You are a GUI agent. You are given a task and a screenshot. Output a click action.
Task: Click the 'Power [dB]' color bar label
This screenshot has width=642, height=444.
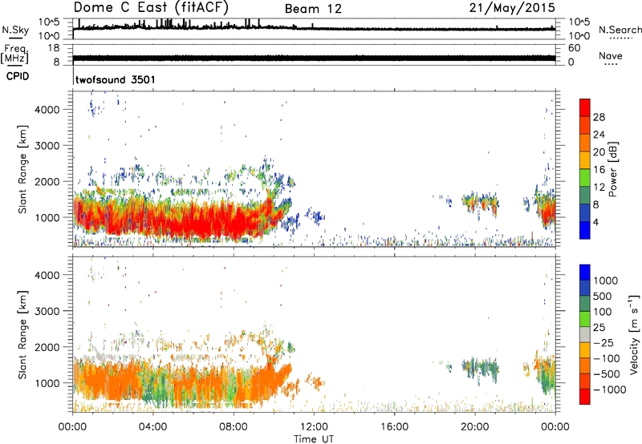click(x=612, y=169)
